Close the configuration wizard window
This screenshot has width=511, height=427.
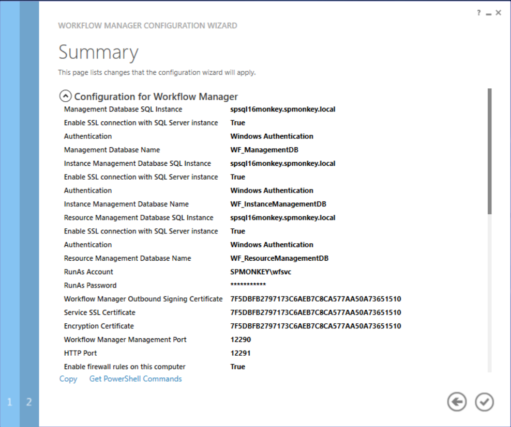498,13
